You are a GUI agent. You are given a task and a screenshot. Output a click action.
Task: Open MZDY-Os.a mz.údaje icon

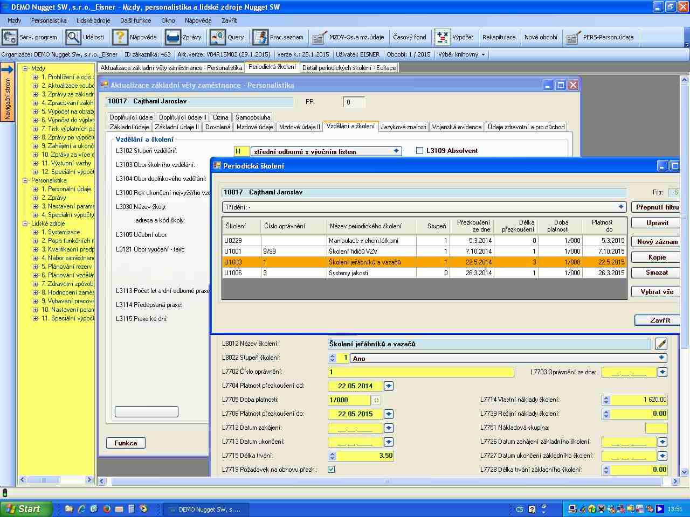click(x=319, y=37)
